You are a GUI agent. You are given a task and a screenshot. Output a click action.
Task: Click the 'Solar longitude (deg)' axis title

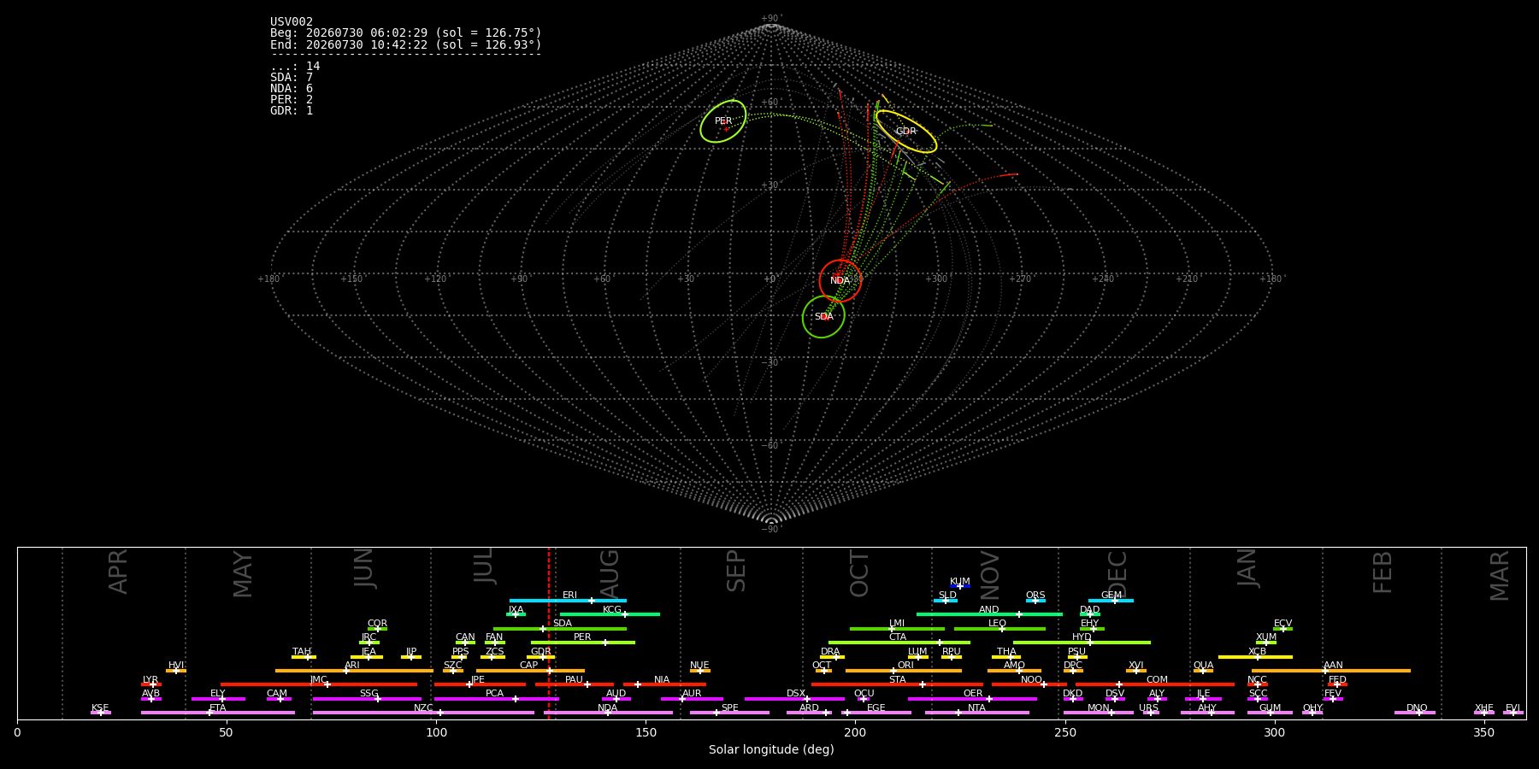point(771,750)
